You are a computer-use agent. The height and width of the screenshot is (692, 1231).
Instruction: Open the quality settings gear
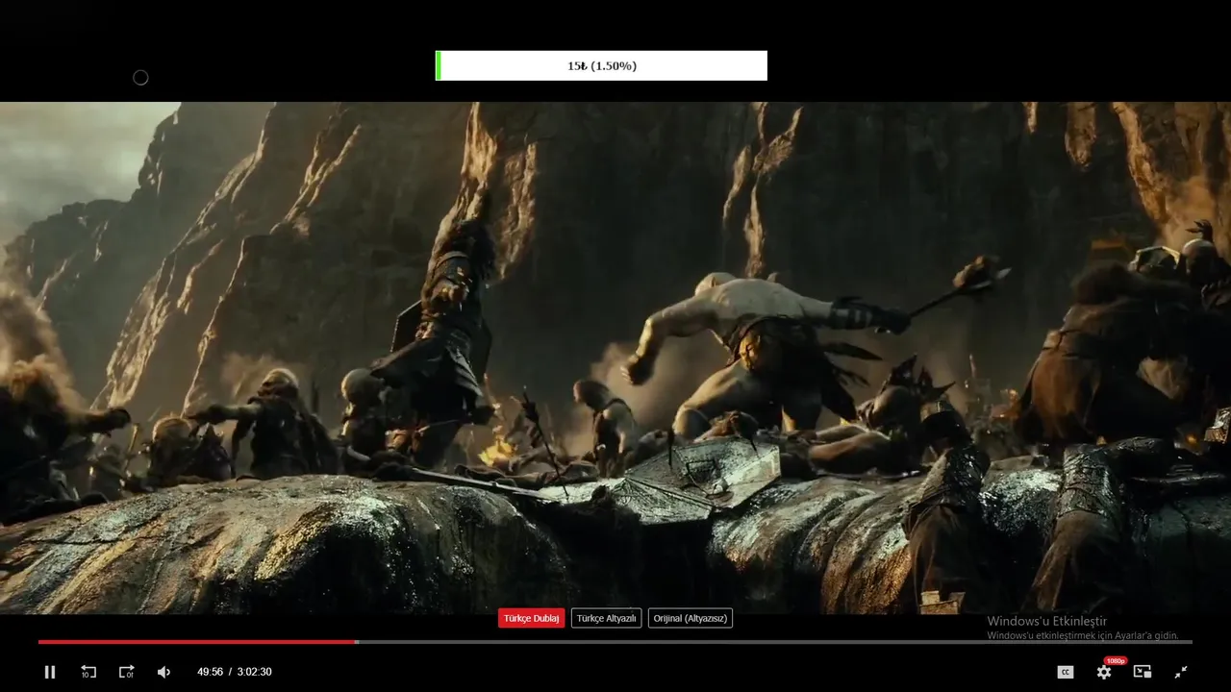point(1104,672)
